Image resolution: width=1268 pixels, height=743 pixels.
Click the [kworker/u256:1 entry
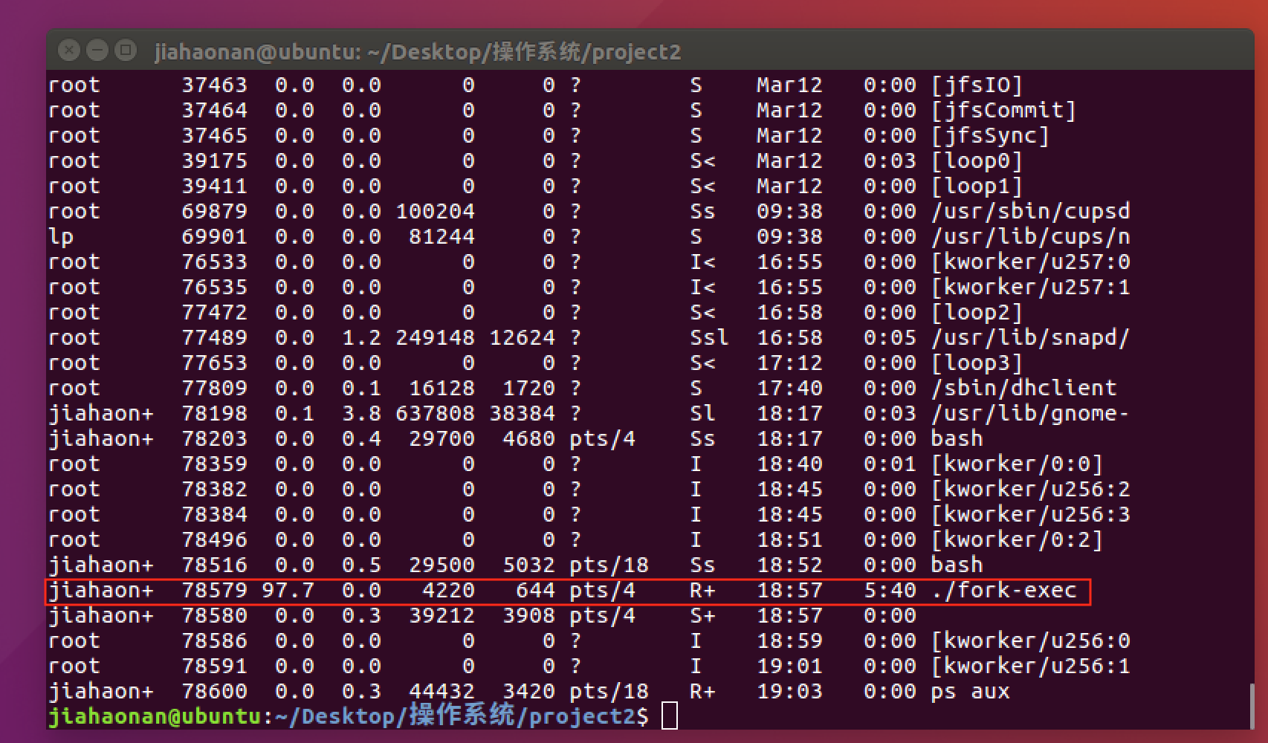point(1031,666)
